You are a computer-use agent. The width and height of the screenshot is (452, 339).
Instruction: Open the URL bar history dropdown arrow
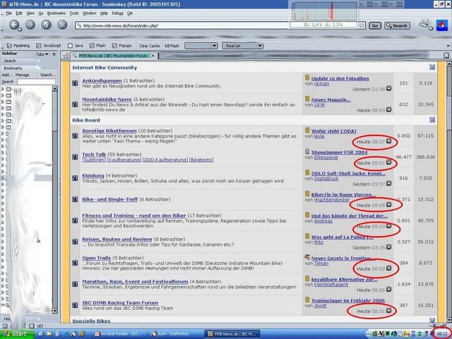[362, 25]
